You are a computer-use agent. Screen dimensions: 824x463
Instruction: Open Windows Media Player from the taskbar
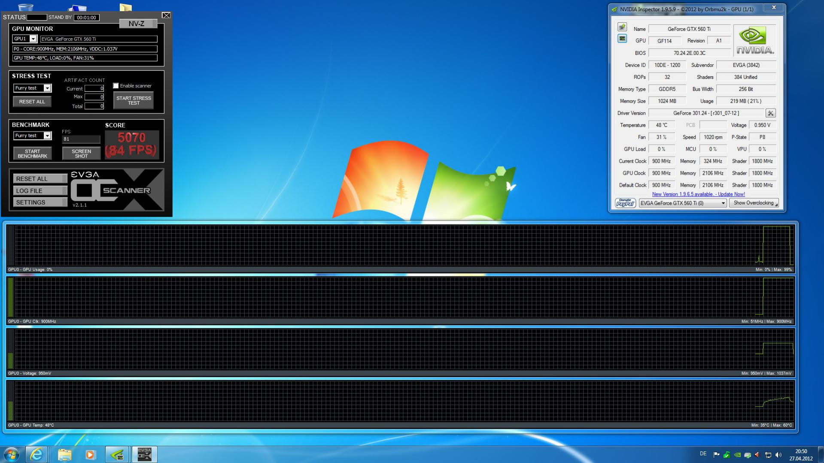(x=90, y=454)
